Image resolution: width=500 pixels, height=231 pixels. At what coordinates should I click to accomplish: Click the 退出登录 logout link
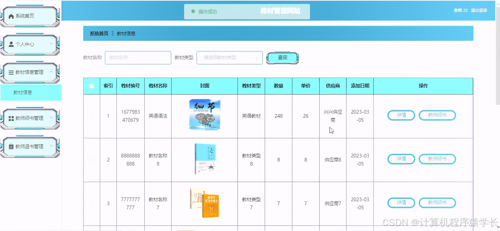pos(479,10)
